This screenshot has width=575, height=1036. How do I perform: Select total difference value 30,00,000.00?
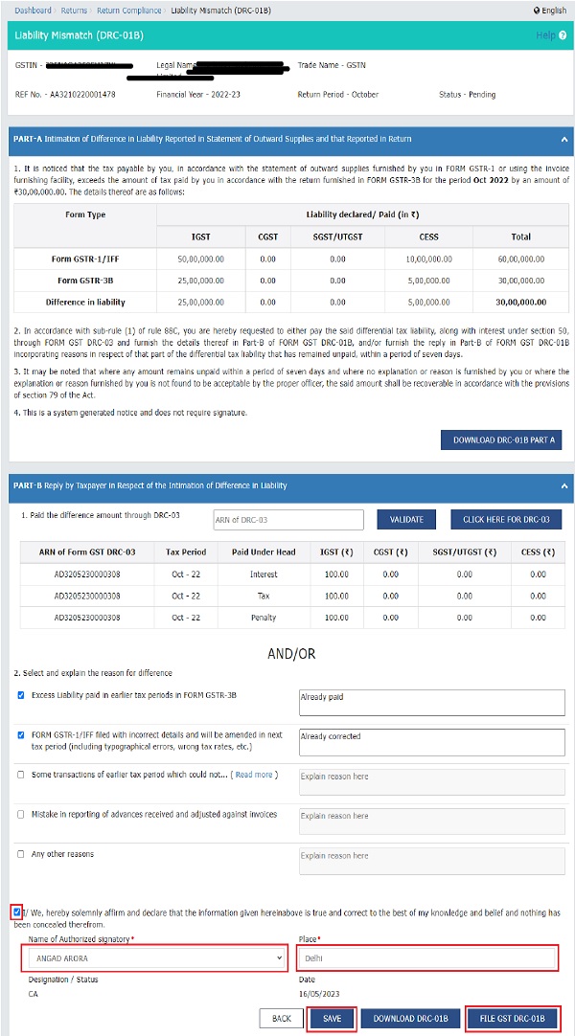tap(520, 303)
